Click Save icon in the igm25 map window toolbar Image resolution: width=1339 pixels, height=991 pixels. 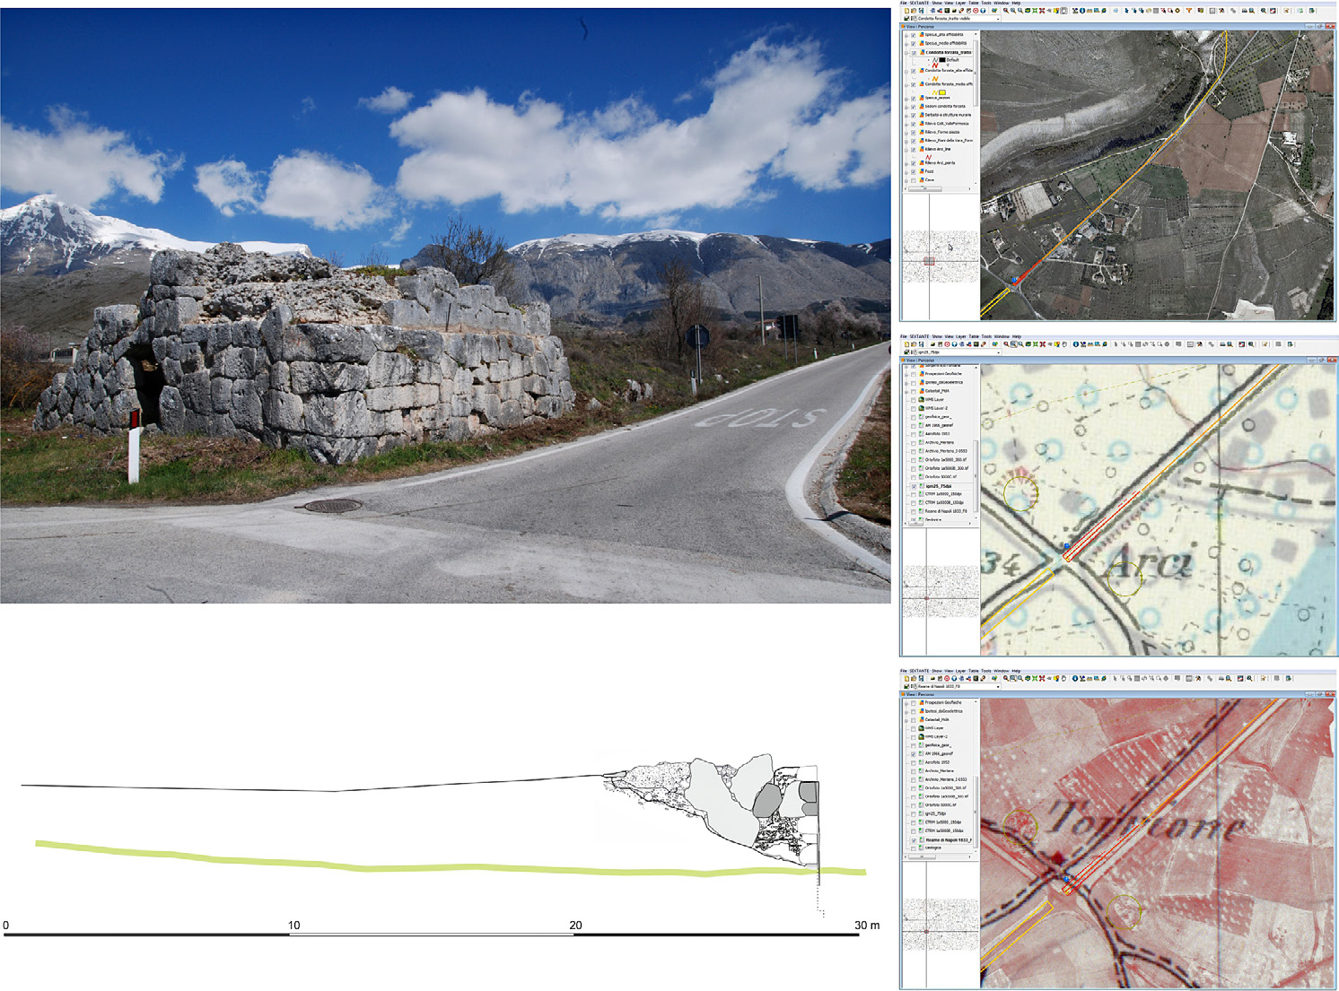921,344
